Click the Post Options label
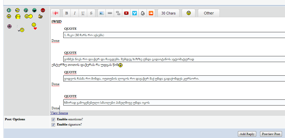 [x=15, y=119]
